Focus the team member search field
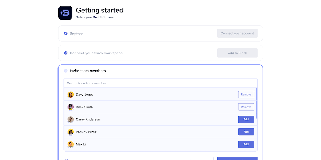 [x=160, y=83]
